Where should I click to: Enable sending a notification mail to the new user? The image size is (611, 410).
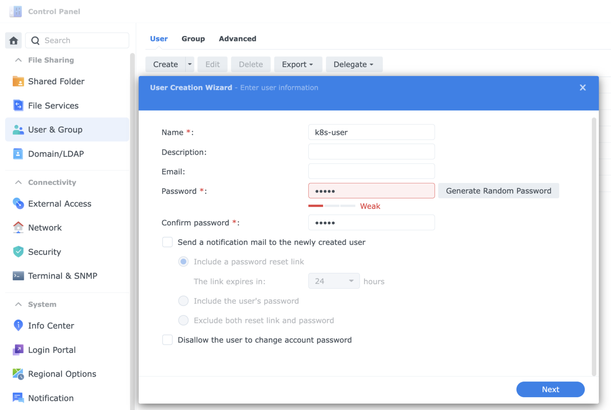167,242
